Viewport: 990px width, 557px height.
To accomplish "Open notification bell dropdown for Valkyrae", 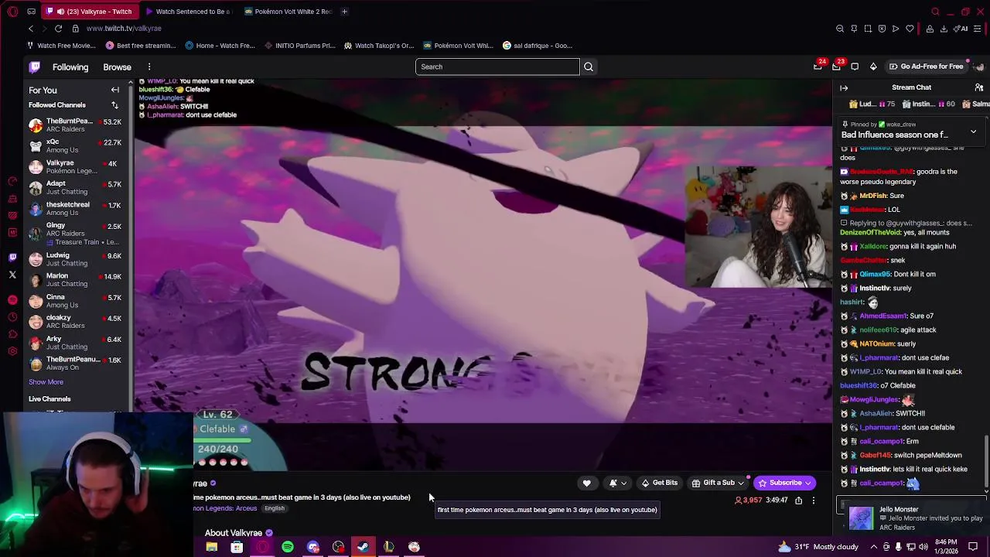I will click(617, 483).
